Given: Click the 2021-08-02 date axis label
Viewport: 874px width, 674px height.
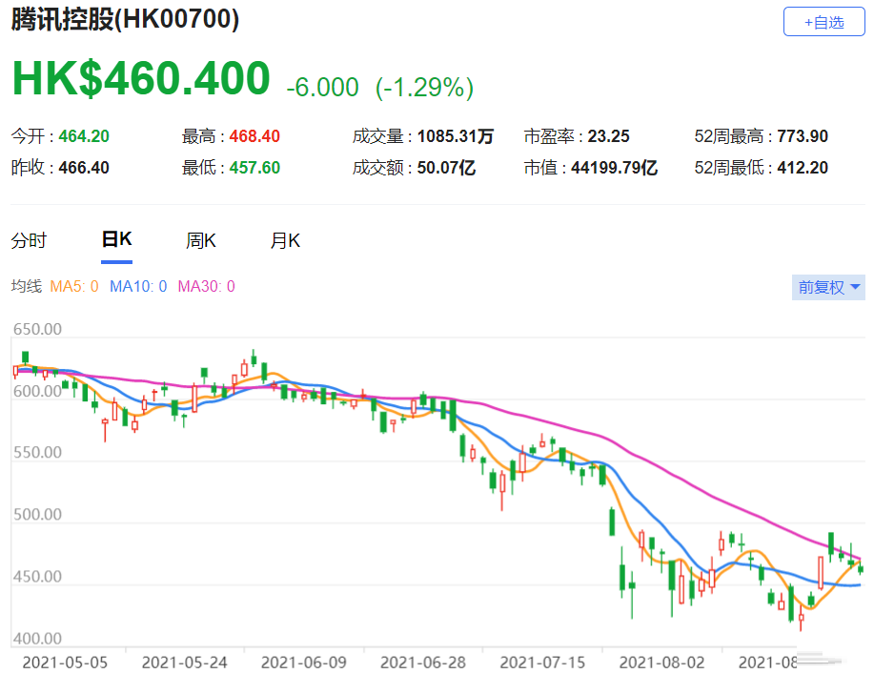Looking at the screenshot, I should [x=662, y=663].
